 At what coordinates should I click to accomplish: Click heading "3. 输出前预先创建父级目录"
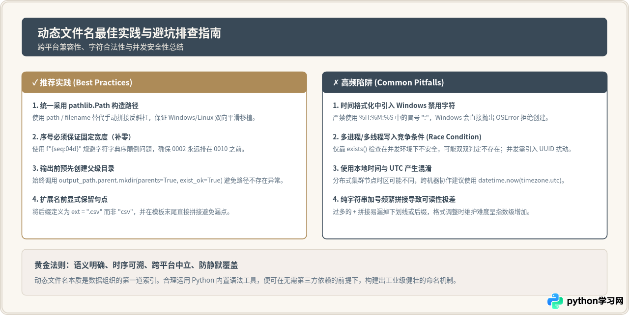click(73, 168)
